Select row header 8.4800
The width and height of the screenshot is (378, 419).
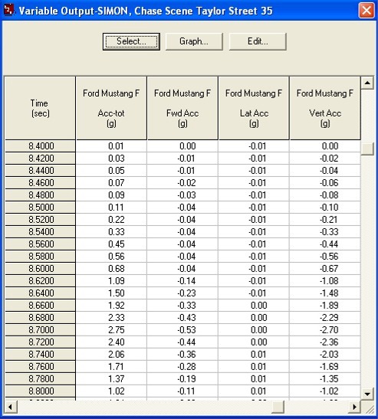tap(40, 195)
